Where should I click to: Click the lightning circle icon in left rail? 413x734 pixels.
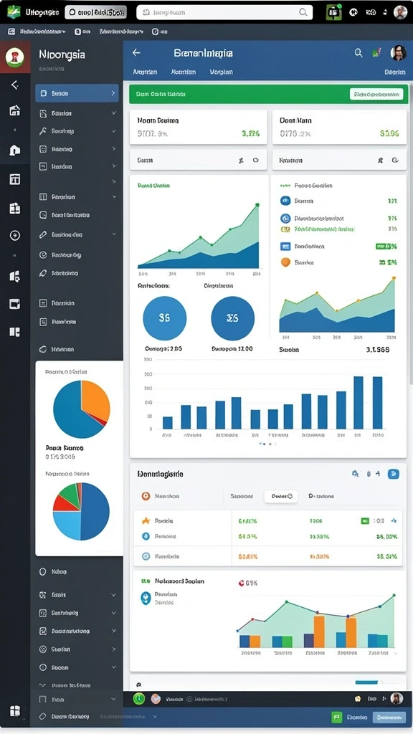[x=15, y=235]
